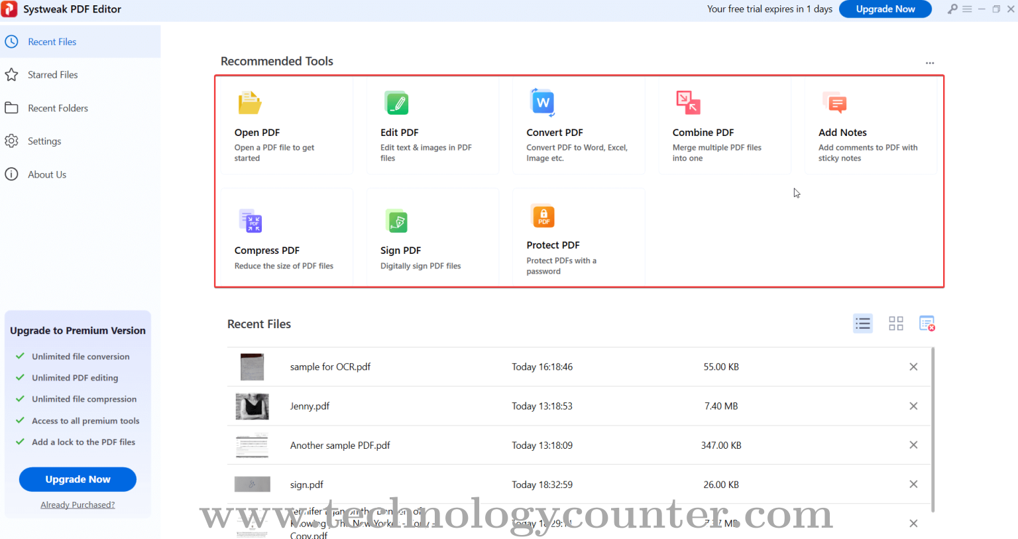Open Settings from the sidebar
This screenshot has height=539, width=1018.
tap(80, 141)
